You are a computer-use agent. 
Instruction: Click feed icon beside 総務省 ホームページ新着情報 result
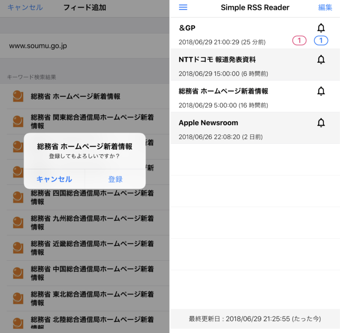pos(18,96)
